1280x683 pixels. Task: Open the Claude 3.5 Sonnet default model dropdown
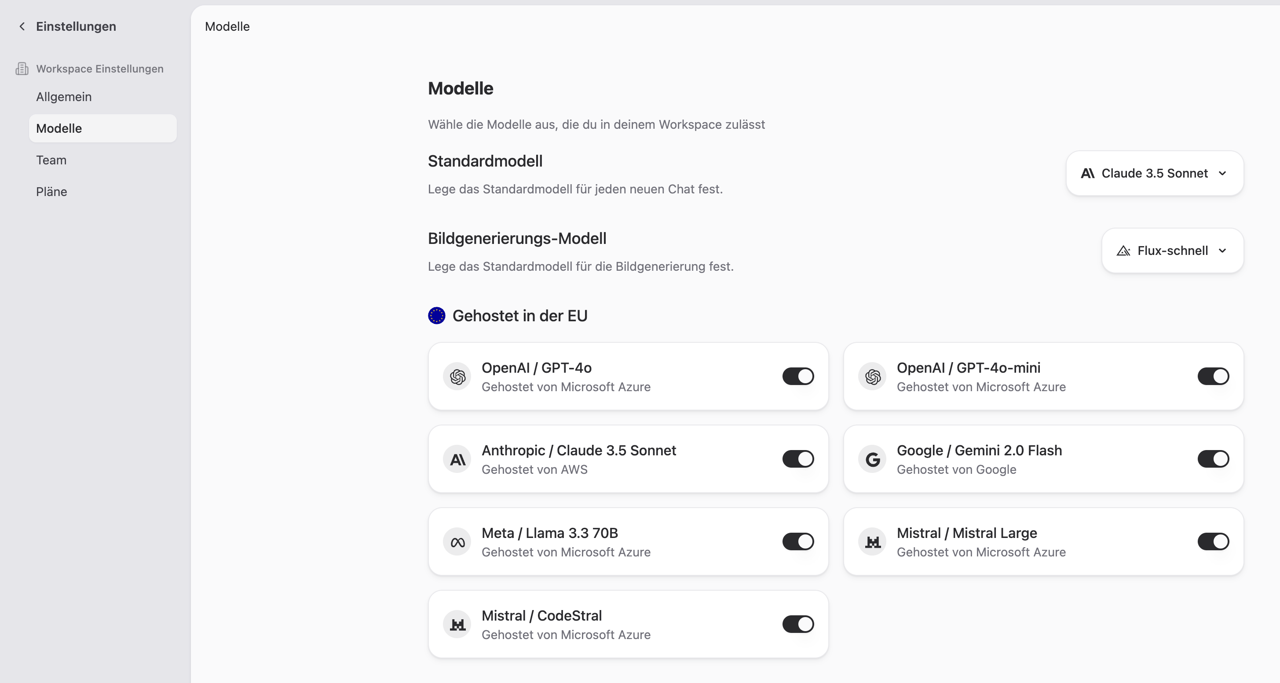click(x=1154, y=173)
